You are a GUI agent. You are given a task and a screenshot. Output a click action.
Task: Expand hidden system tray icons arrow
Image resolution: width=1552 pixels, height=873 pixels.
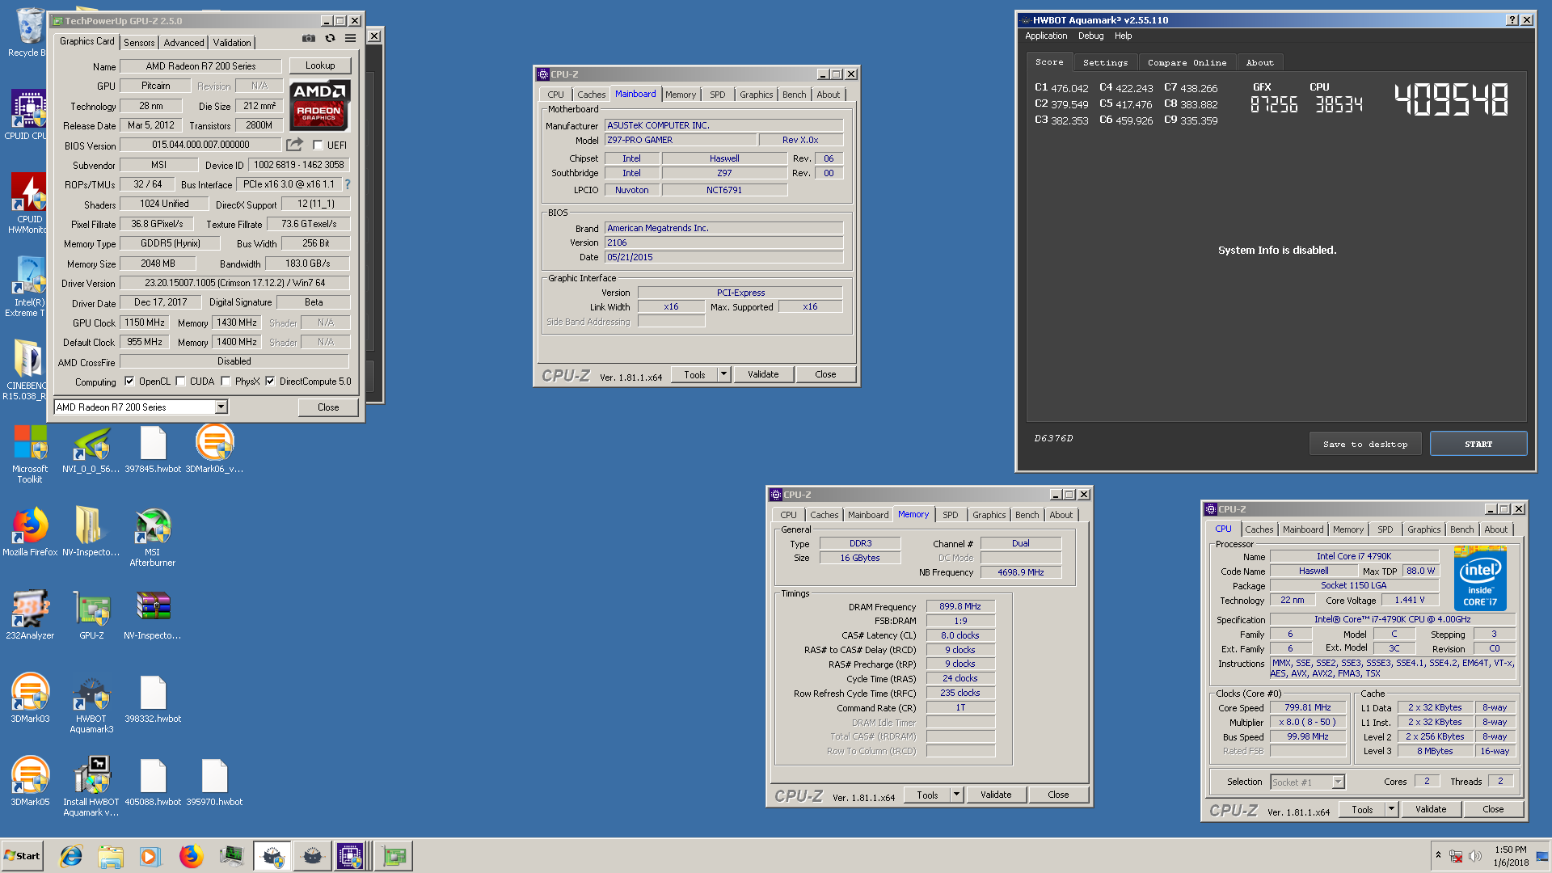(x=1438, y=854)
